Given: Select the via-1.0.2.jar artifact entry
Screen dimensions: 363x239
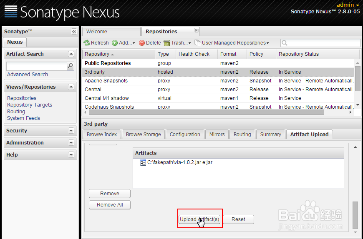Looking at the screenshot, I should tap(176, 162).
